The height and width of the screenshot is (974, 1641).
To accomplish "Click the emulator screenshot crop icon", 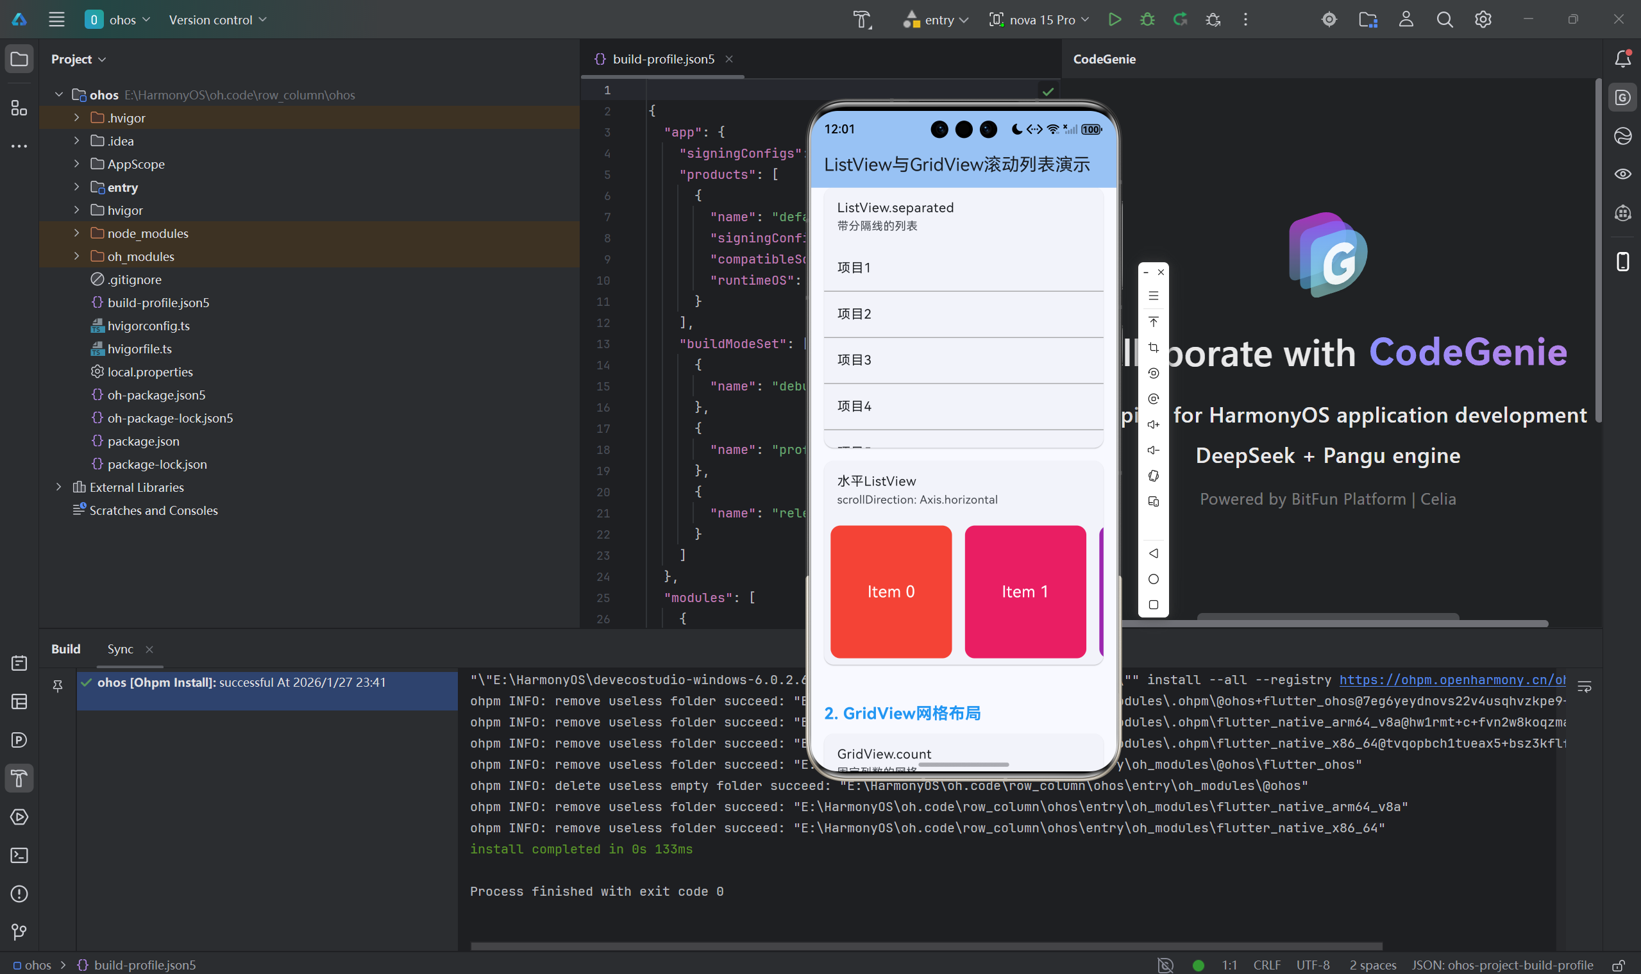I will pos(1153,348).
